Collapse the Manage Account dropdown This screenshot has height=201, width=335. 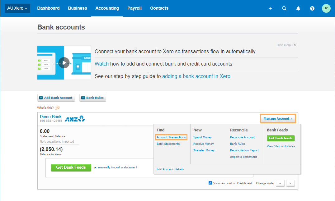pos(278,118)
